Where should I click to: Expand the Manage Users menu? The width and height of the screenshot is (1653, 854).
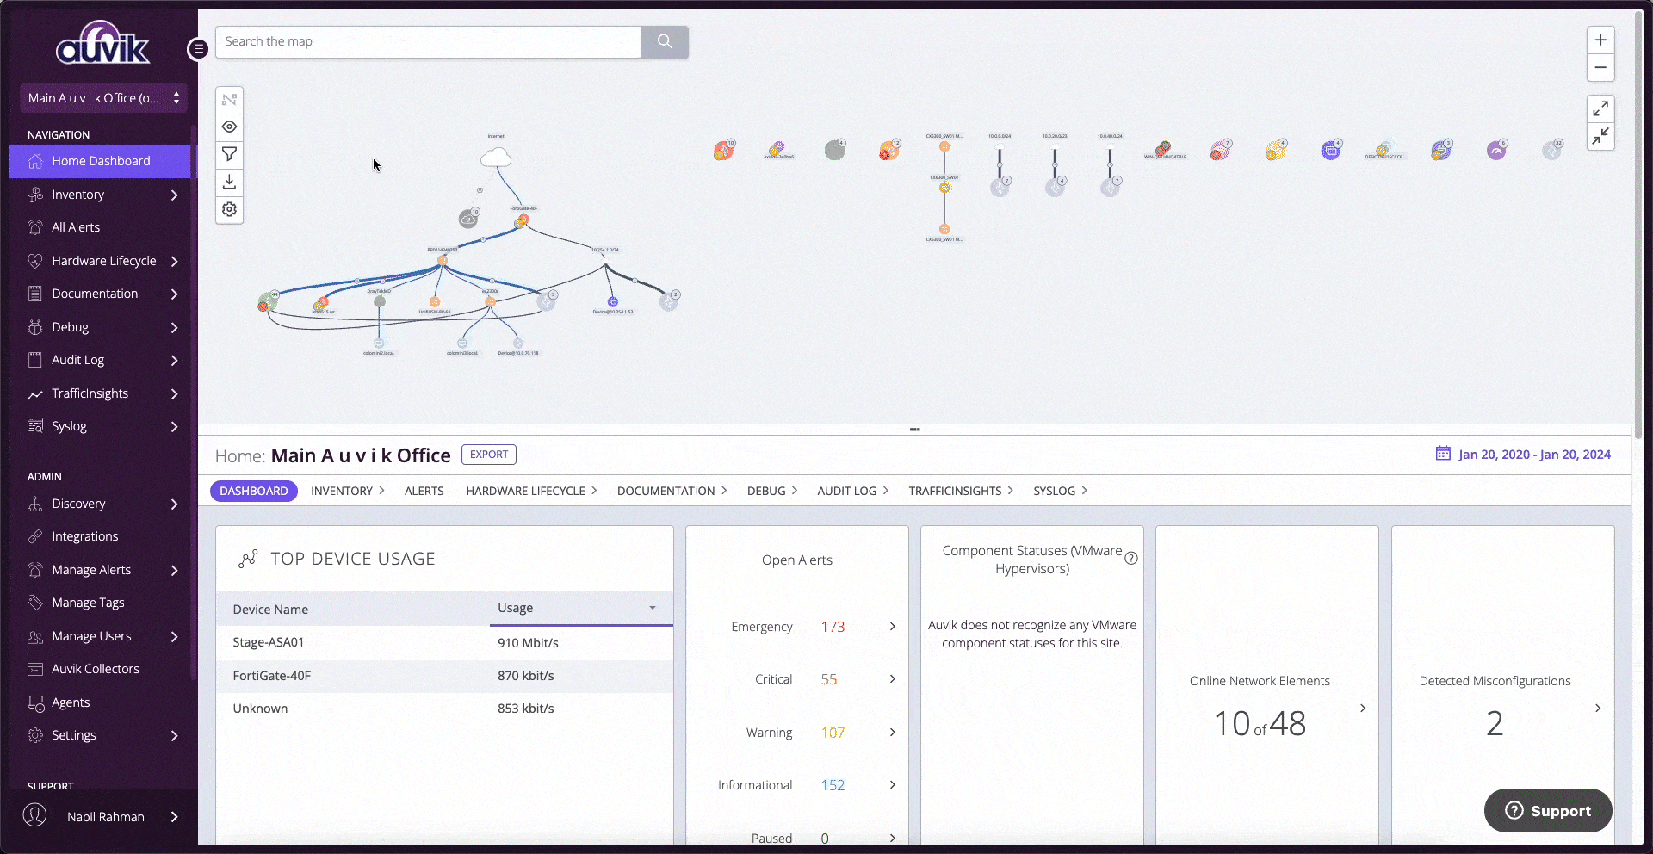tap(175, 636)
